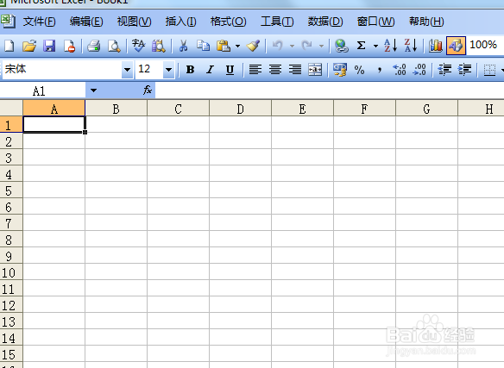The height and width of the screenshot is (368, 504).
Task: Apply Percent style format
Action: [359, 69]
